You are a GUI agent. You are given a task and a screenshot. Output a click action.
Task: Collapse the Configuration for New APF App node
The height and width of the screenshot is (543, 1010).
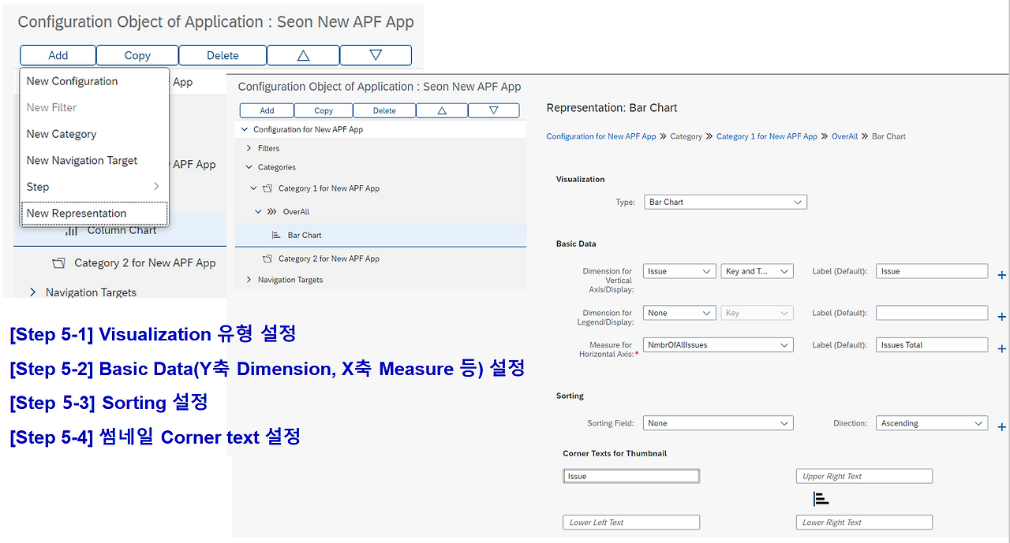point(244,129)
